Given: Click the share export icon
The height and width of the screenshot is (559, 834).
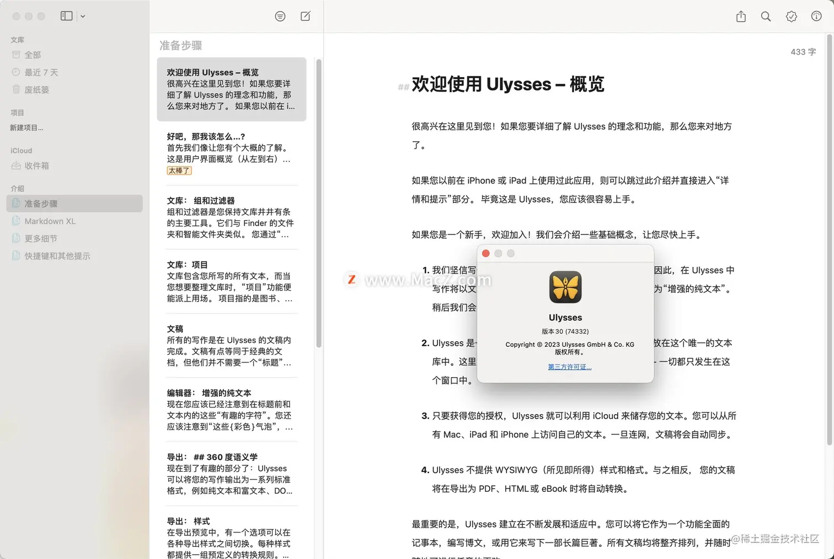Looking at the screenshot, I should pyautogui.click(x=741, y=17).
